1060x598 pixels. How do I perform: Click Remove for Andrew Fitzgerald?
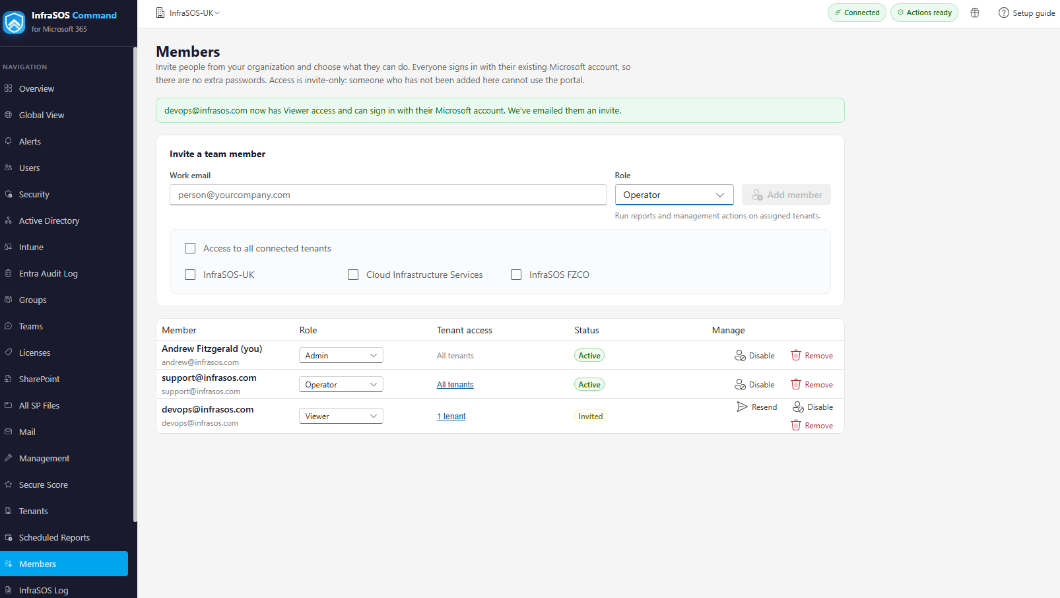coord(812,355)
